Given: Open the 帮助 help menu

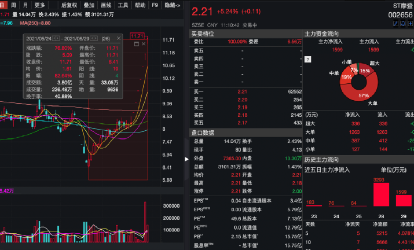Looking at the screenshot, I should 140,5.
